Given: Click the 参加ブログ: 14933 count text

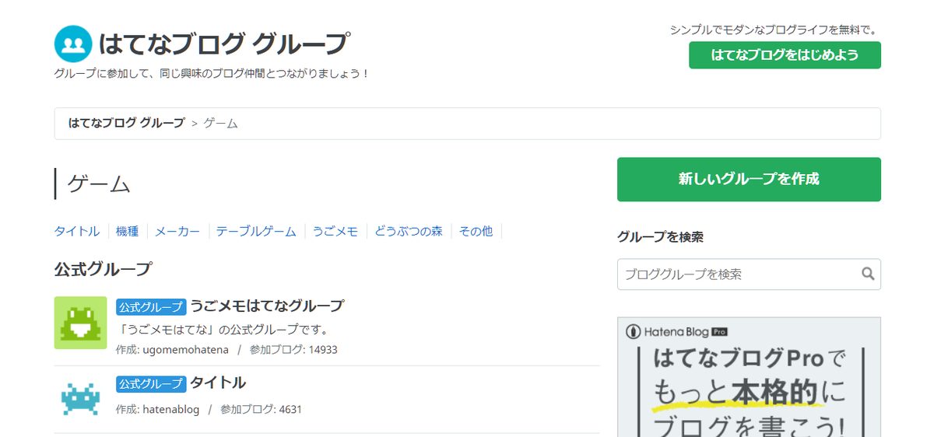Looking at the screenshot, I should [x=293, y=350].
